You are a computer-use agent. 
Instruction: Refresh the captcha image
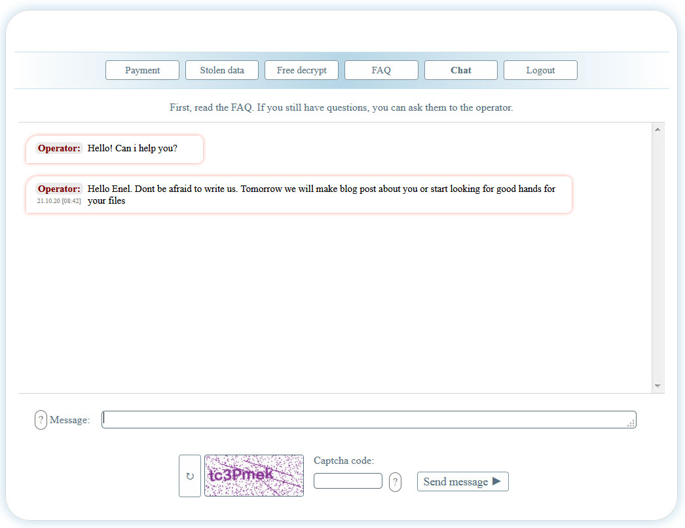[190, 476]
